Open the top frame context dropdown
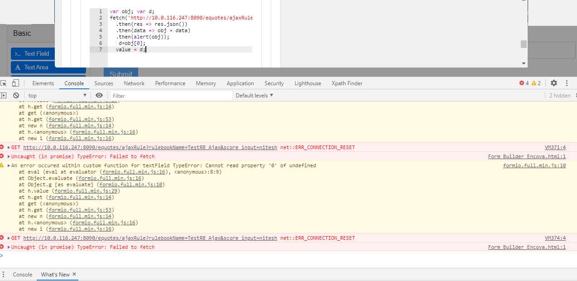The image size is (577, 281). (57, 95)
